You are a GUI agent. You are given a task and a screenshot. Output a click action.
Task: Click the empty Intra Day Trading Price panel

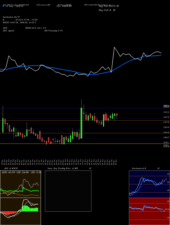[68, 191]
